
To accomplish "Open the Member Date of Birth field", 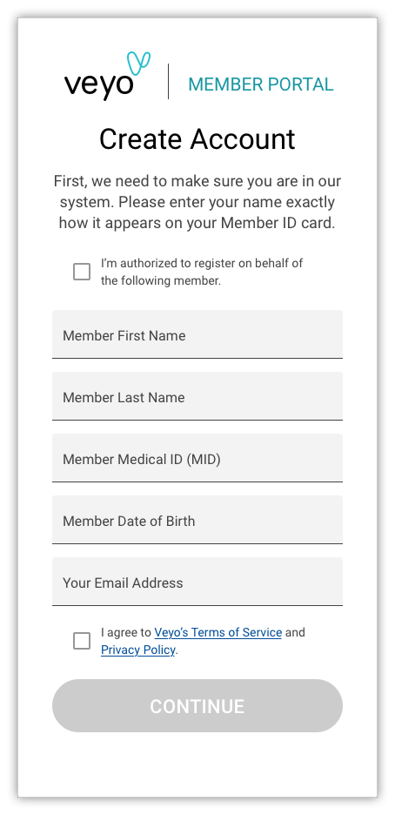I will 197,520.
